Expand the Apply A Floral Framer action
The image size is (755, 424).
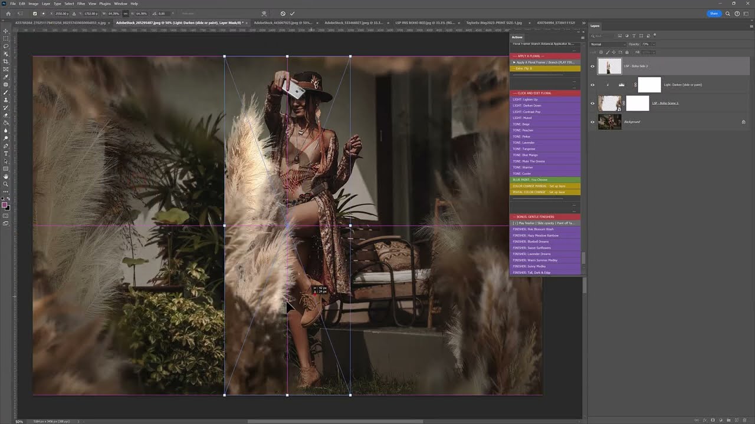[x=514, y=62]
